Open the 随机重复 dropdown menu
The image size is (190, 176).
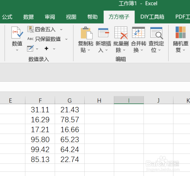184,50
